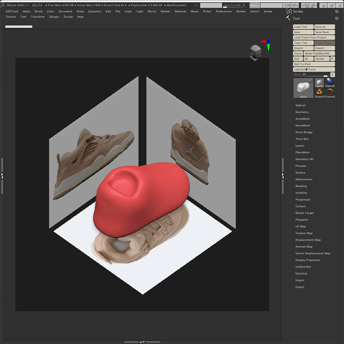Click the dock icon right of Stroke palette title
The width and height of the screenshot is (344, 344).
coord(337,11)
